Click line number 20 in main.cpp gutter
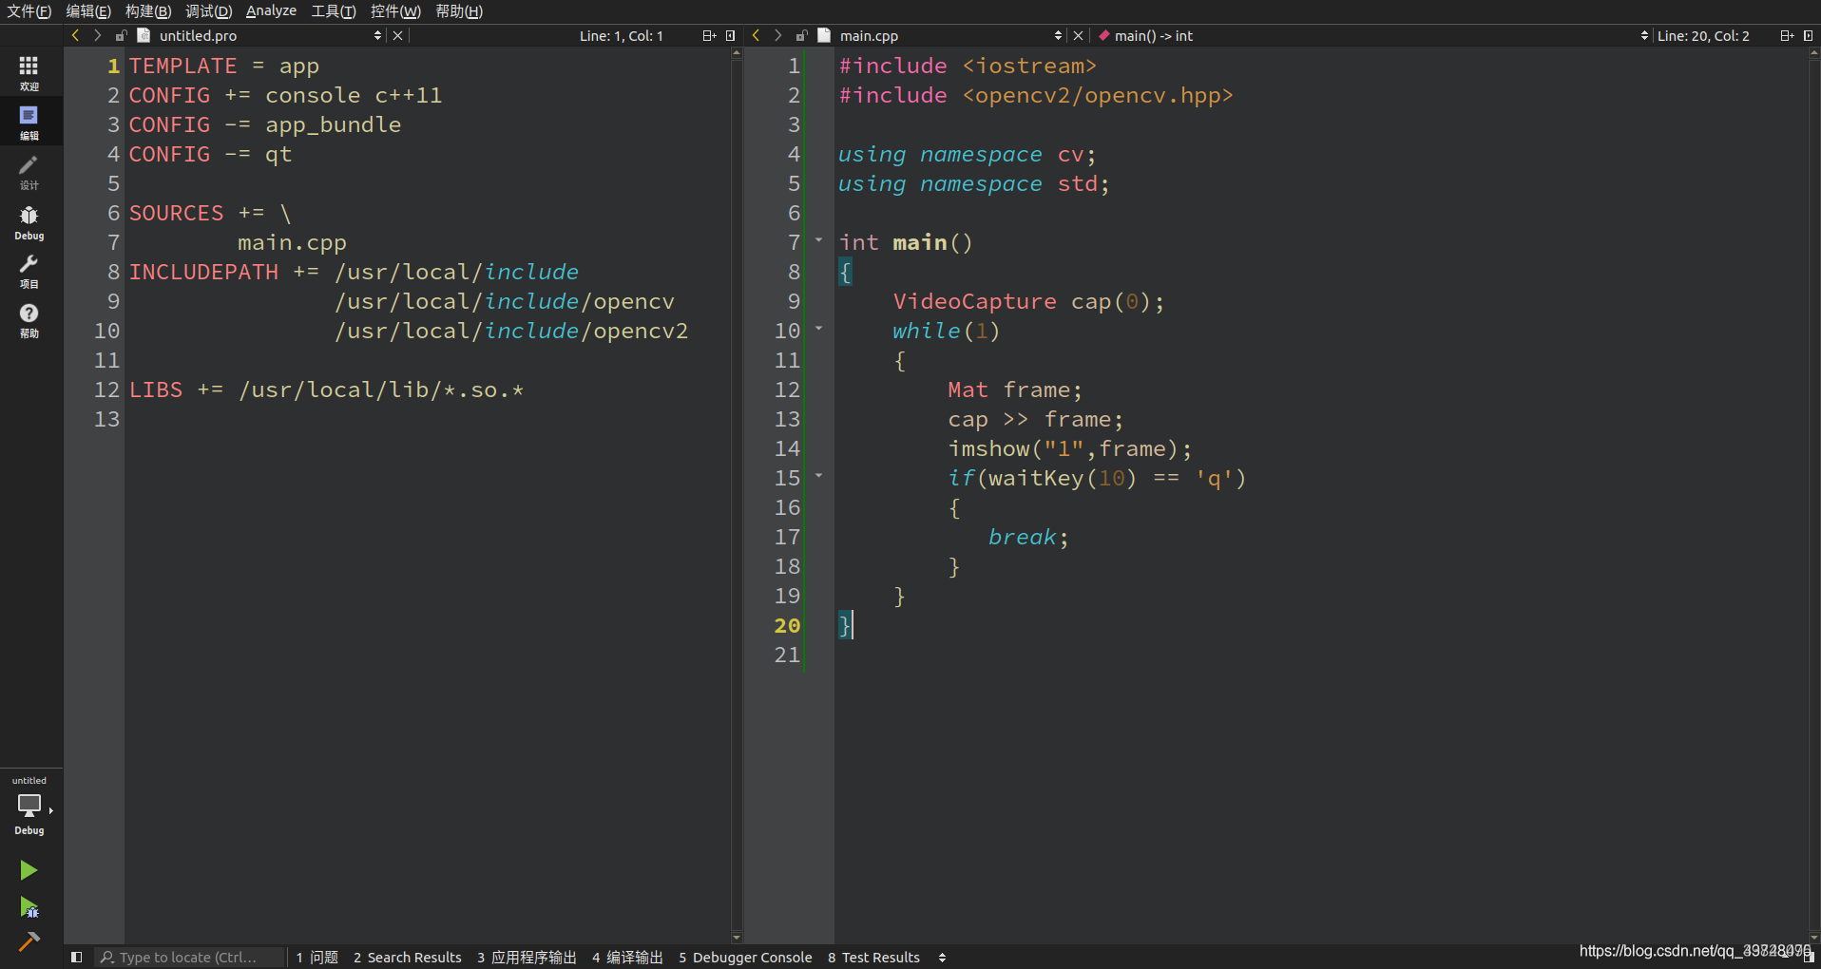 787,625
